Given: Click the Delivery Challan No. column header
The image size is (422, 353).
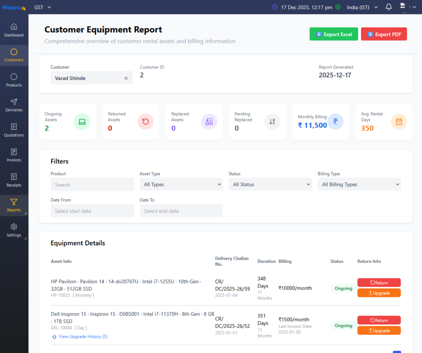Looking at the screenshot, I should 232,261.
